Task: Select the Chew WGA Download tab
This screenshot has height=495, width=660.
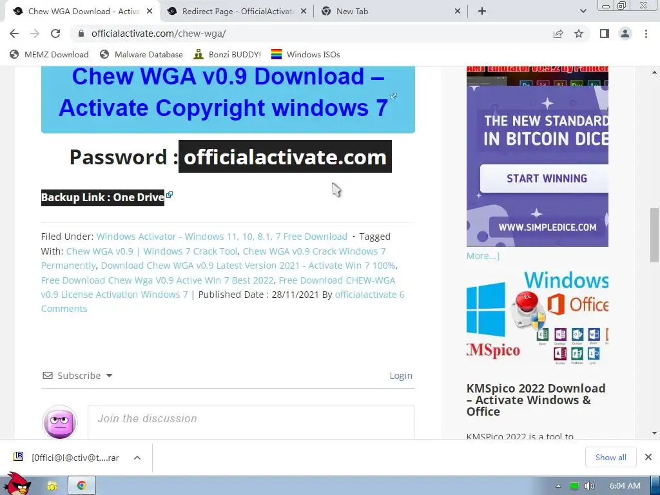Action: (82, 12)
